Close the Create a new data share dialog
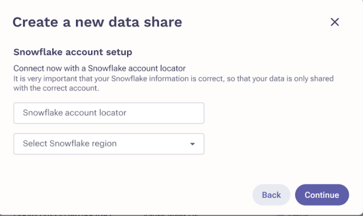The width and height of the screenshot is (363, 216). pos(335,22)
